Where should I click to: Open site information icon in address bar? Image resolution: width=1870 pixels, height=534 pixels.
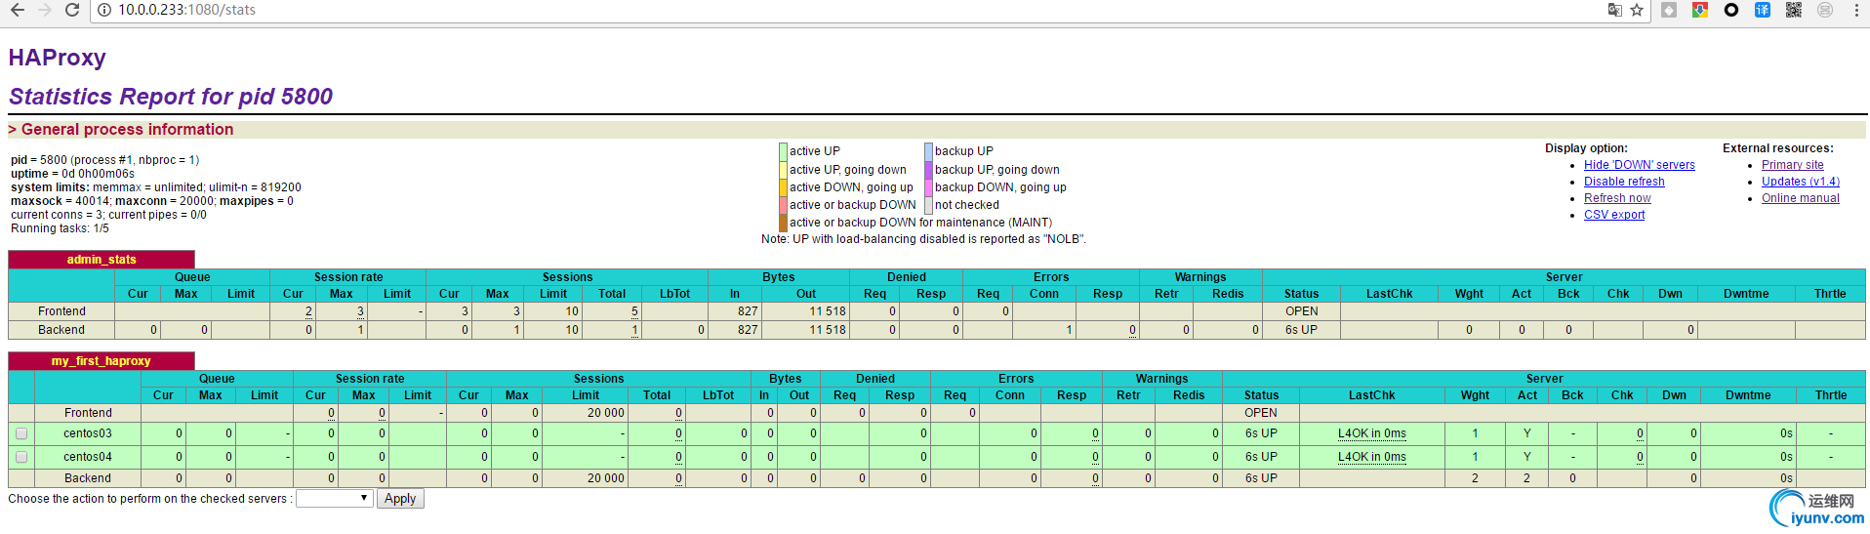click(105, 10)
